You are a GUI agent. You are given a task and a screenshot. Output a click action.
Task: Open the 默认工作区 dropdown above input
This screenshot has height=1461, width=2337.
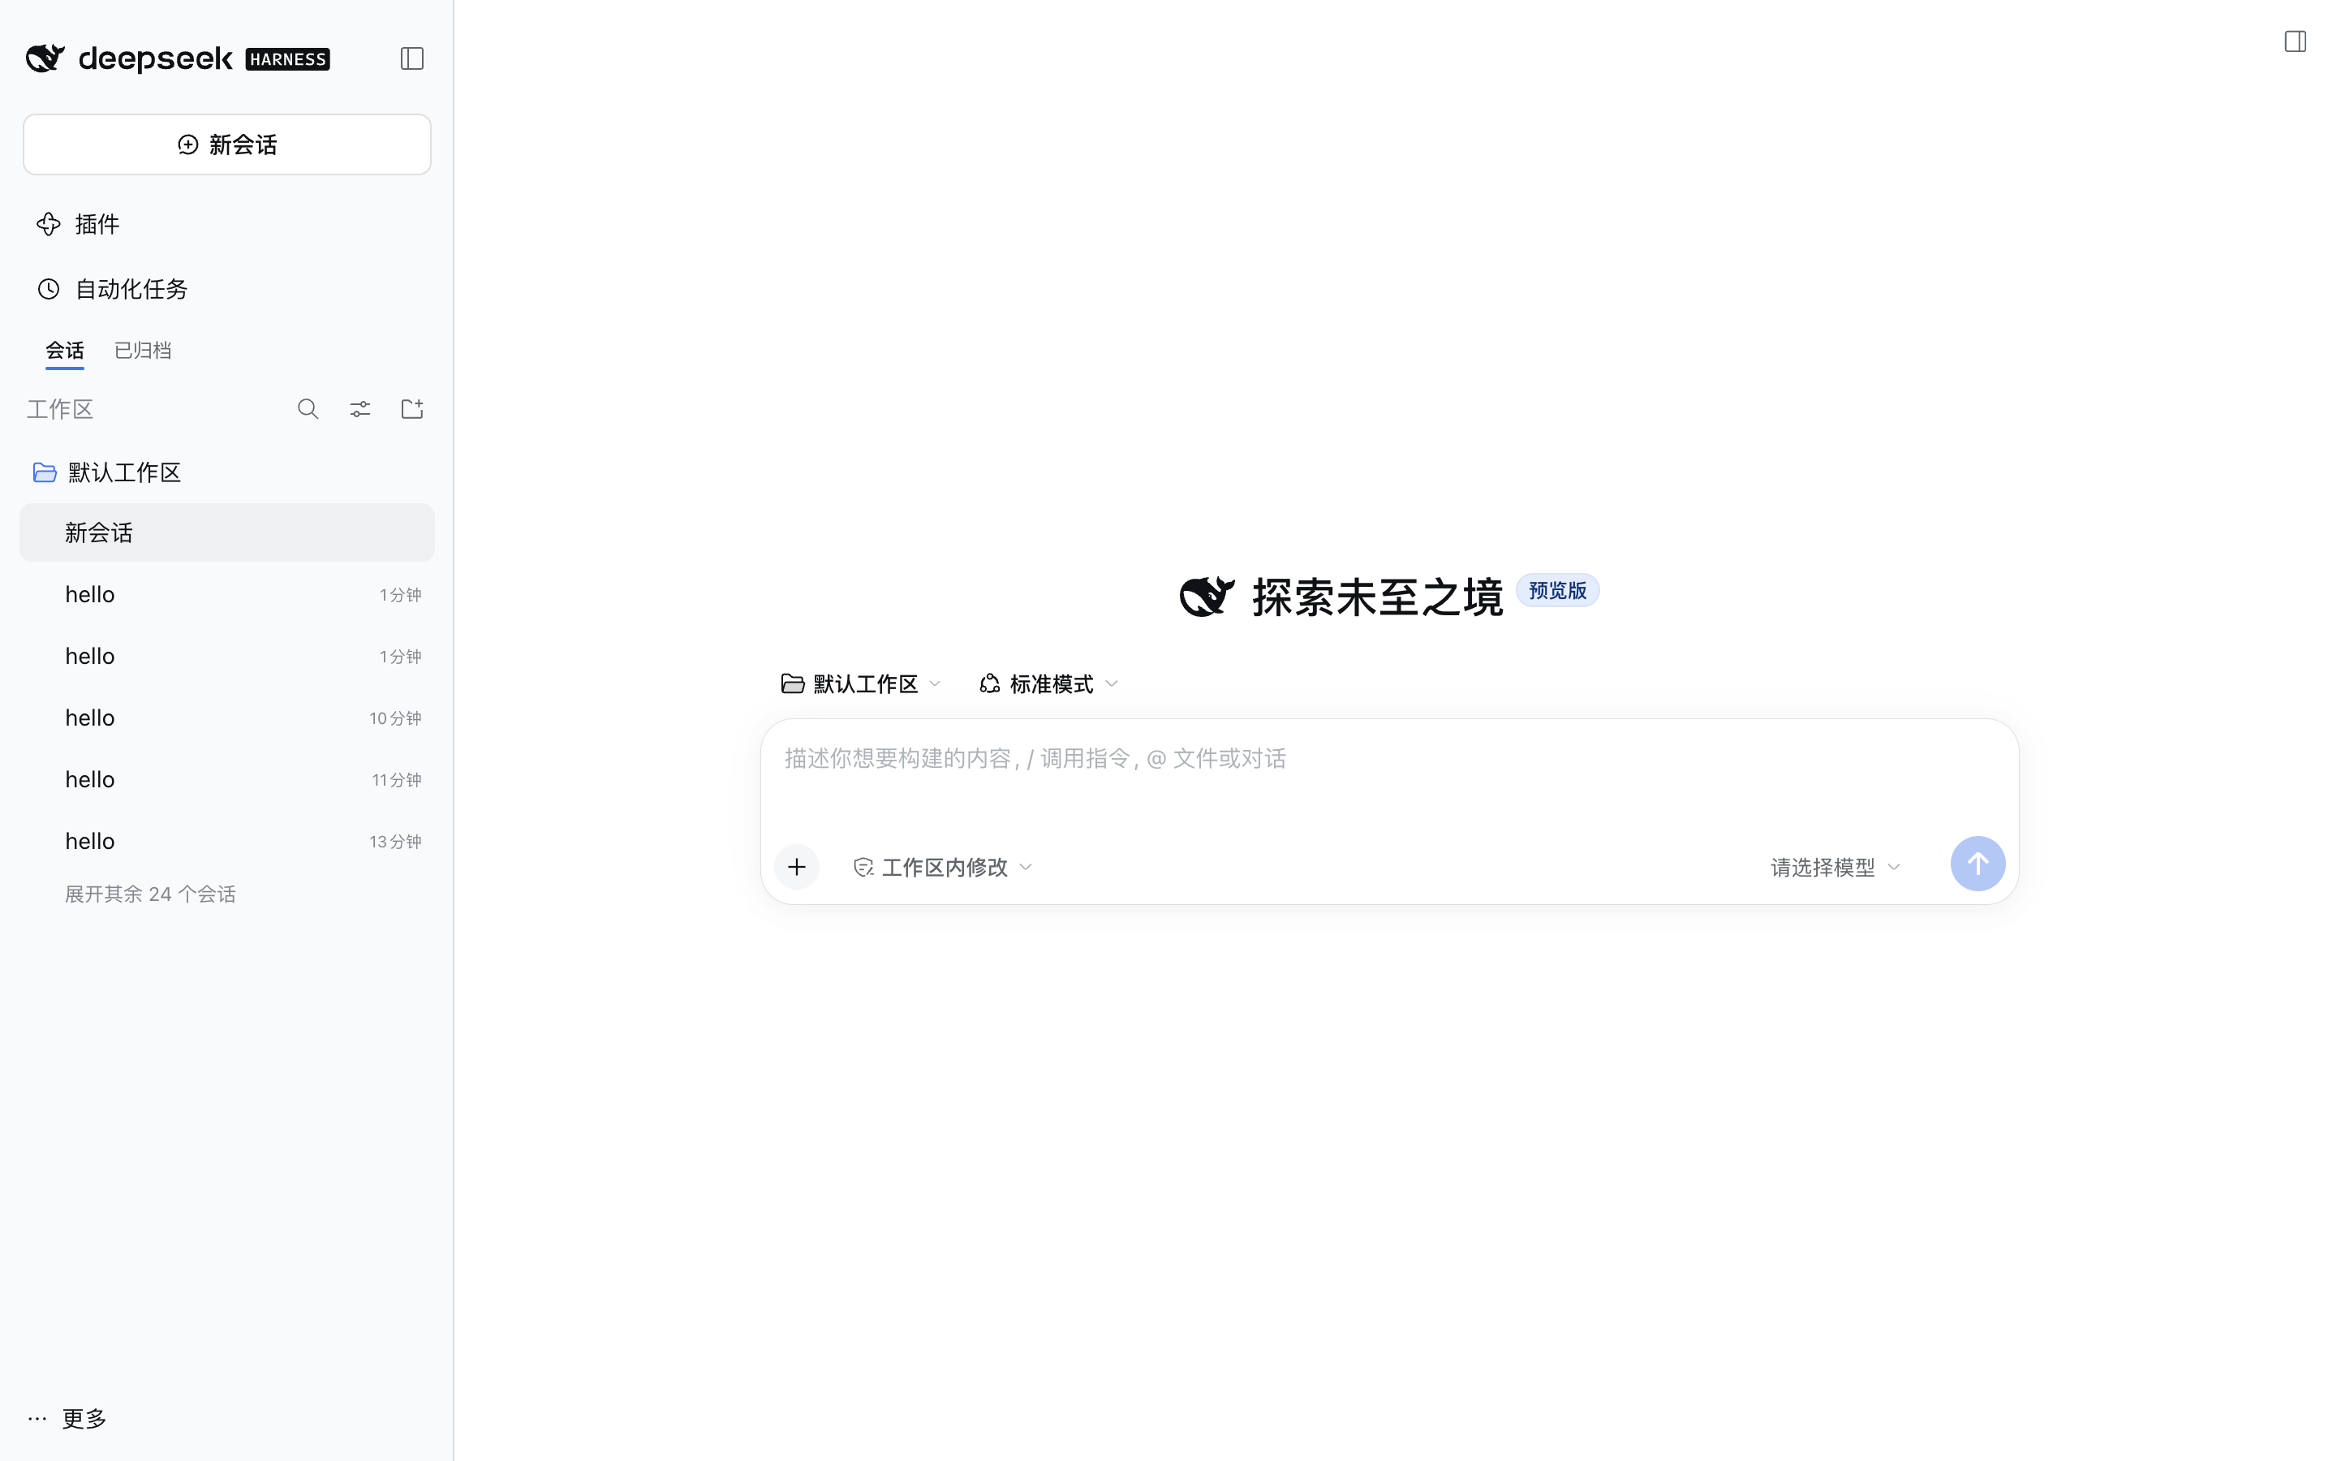click(x=860, y=684)
